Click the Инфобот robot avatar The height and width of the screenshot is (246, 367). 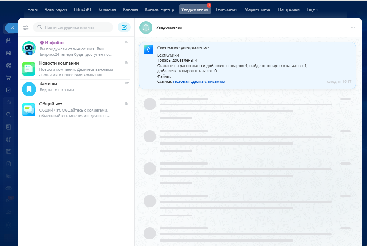(29, 49)
